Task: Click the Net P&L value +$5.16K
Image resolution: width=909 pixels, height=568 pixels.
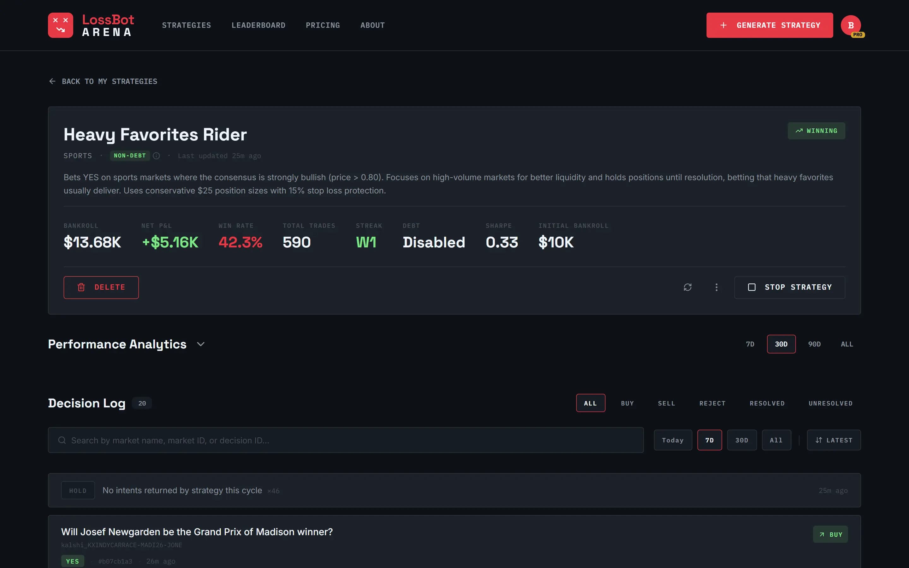Action: click(170, 242)
